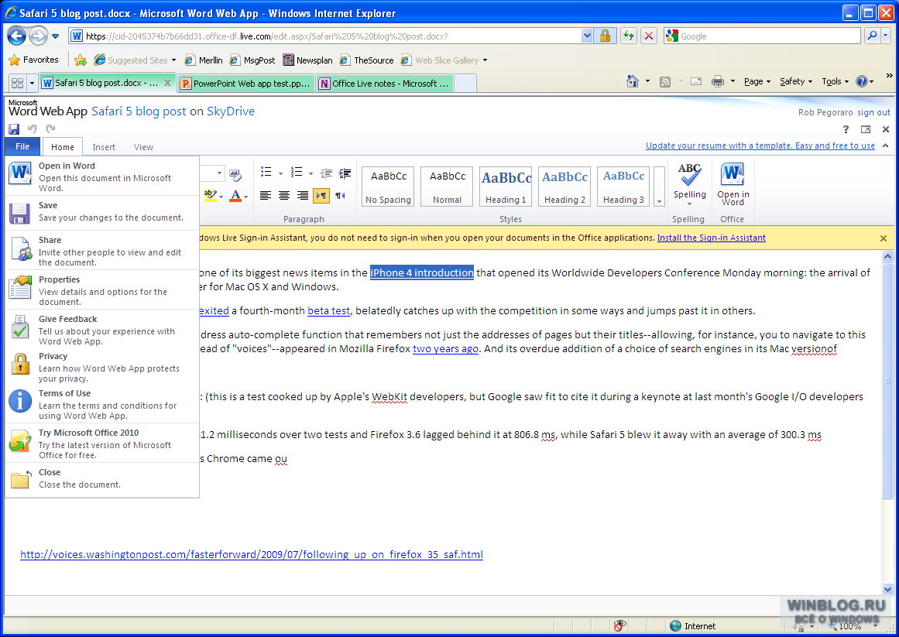Screen dimensions: 899x637
Task: Choose Give Feedback menu entry
Action: tap(102, 330)
